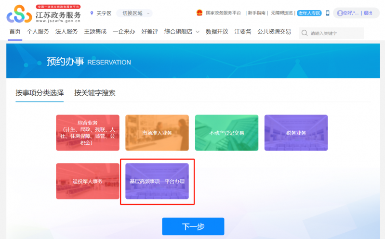
Task: Click the Jiangsu government services logo
Action: point(44,14)
